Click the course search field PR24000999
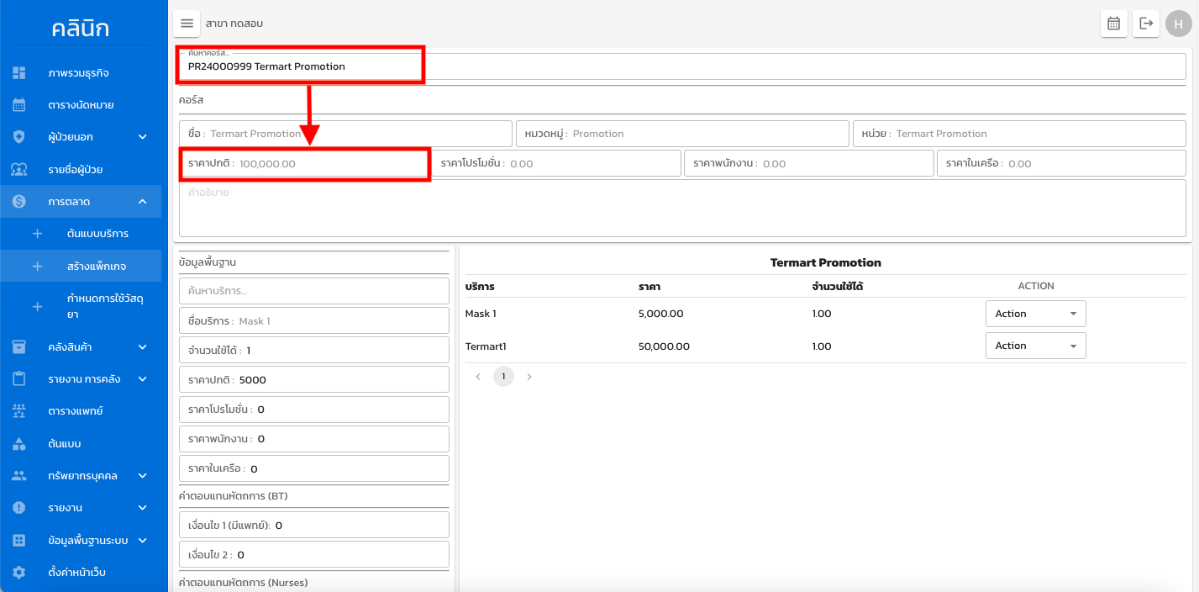Screen dimensions: 1199x592 [x=682, y=66]
